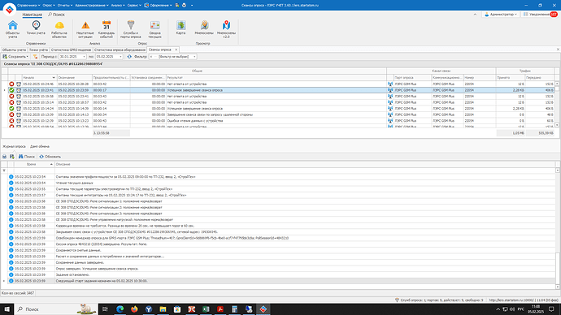Switch to Статистика GPRS-модемов tab
The image size is (561, 315).
[71, 50]
